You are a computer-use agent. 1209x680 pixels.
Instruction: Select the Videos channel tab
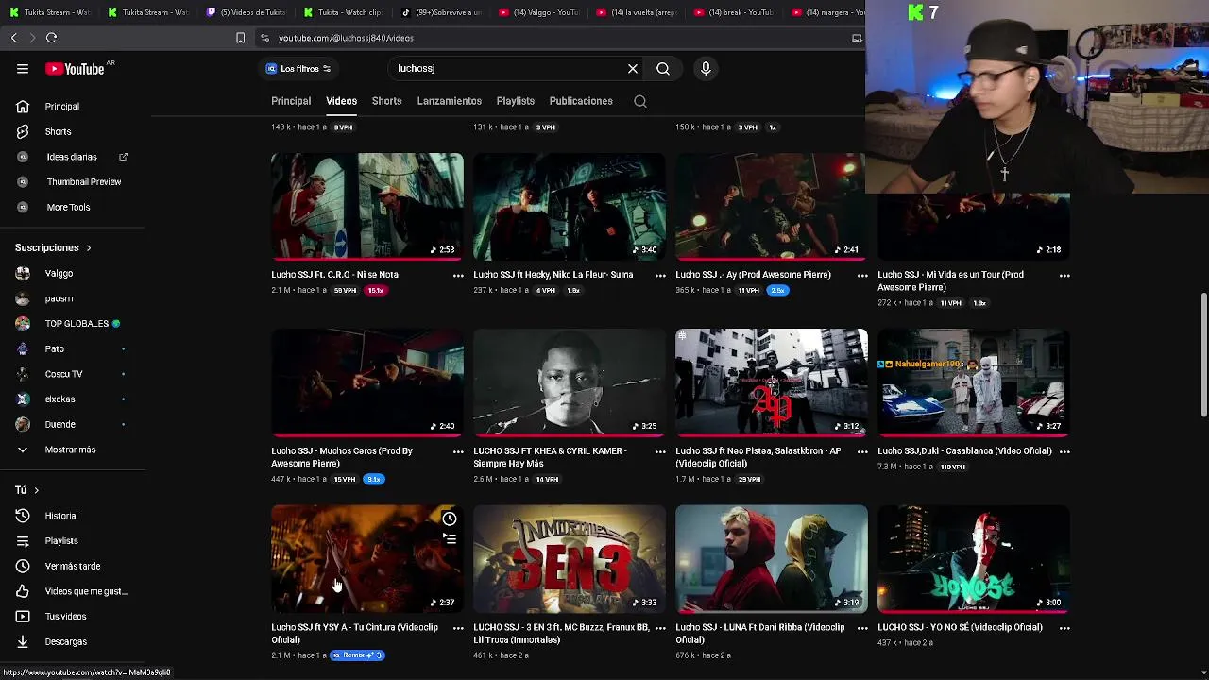(x=341, y=101)
